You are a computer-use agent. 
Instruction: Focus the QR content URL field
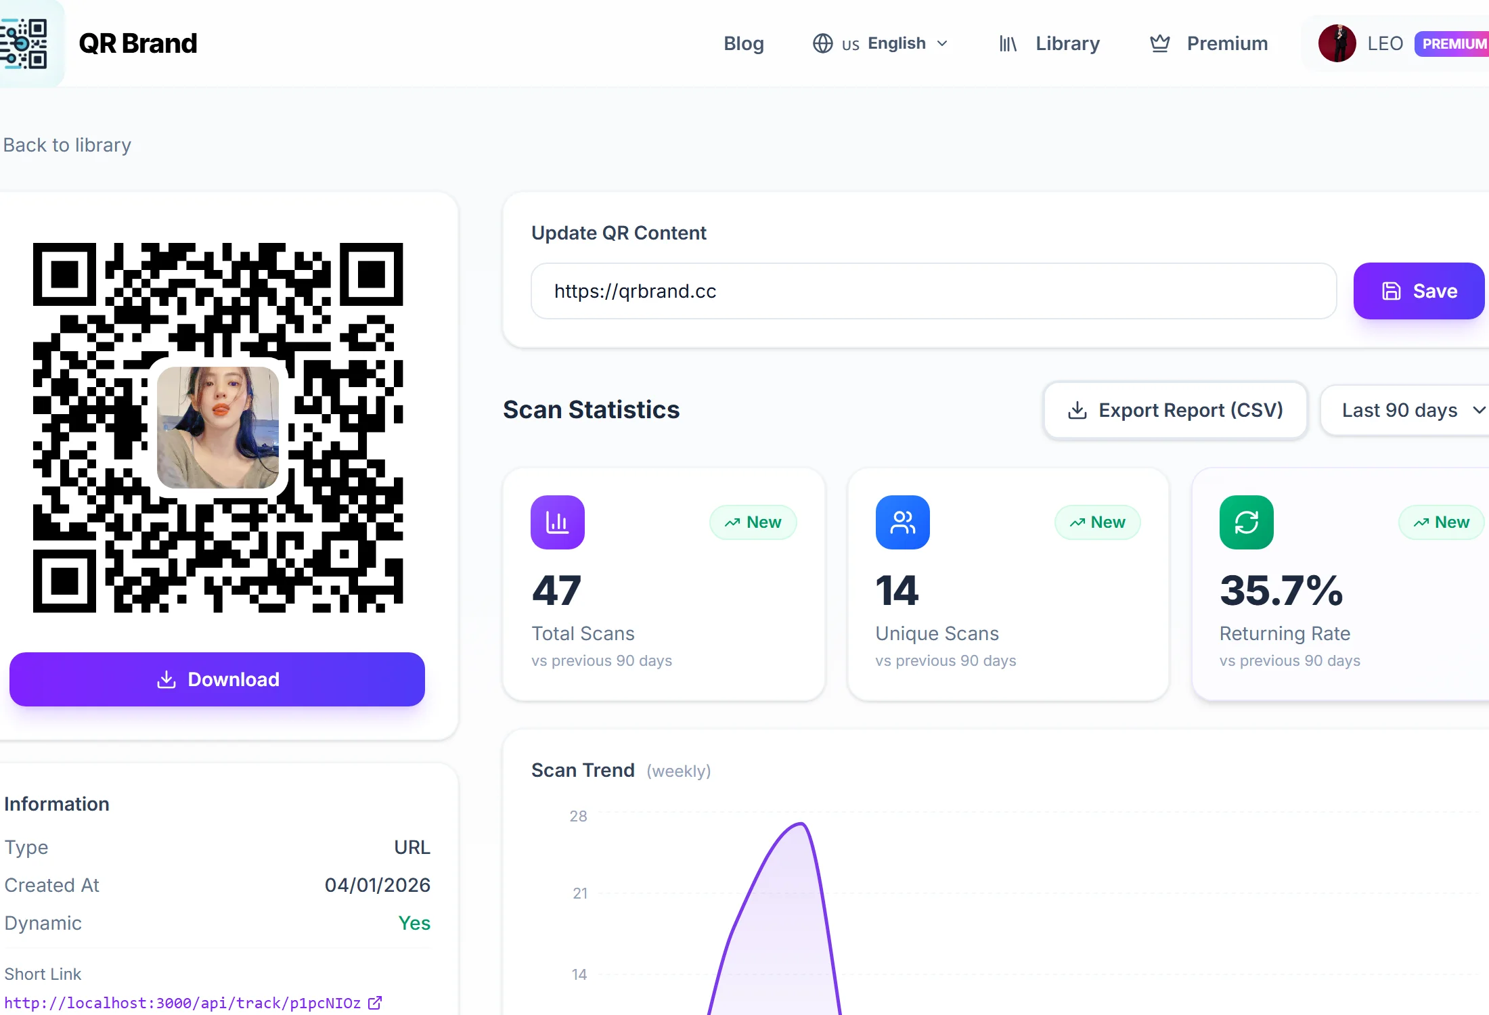click(x=933, y=291)
